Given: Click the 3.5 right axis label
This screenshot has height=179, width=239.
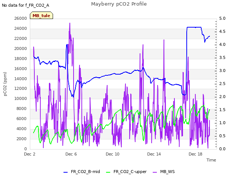Looking at the screenshot, I should pyautogui.click(x=222, y=57).
